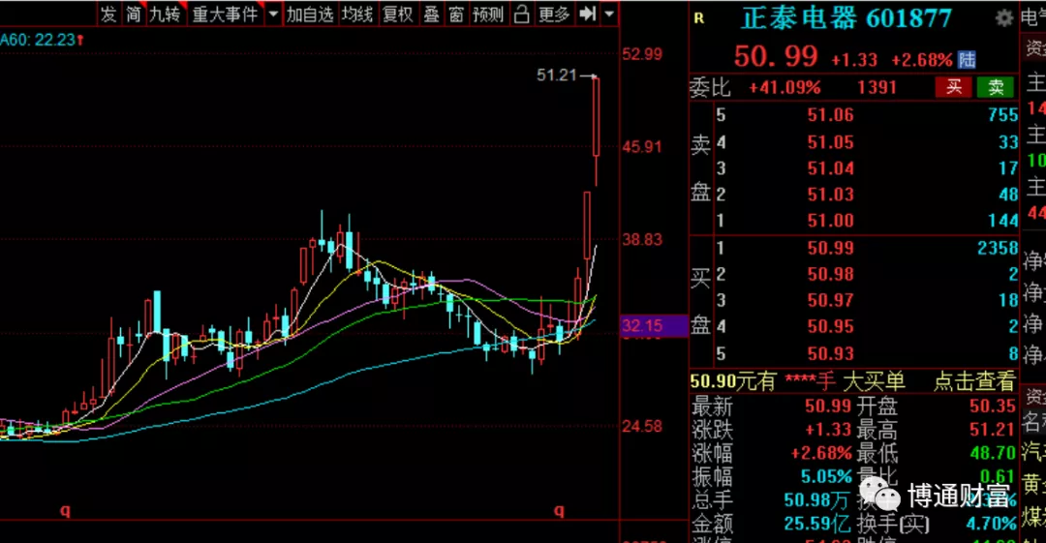Viewport: 1046px width, 543px height.
Task: Click the right q marker below the chart
Action: [x=559, y=511]
